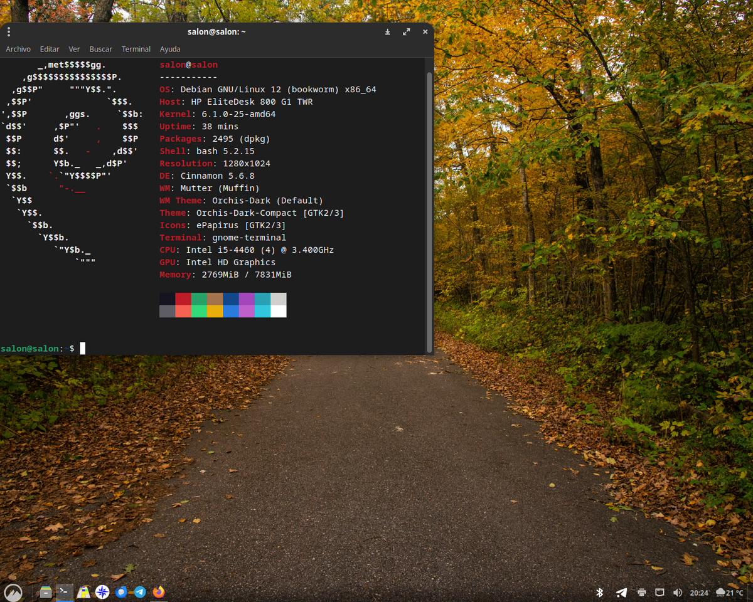Open the Ver menu
Image resolution: width=753 pixels, height=602 pixels.
75,49
